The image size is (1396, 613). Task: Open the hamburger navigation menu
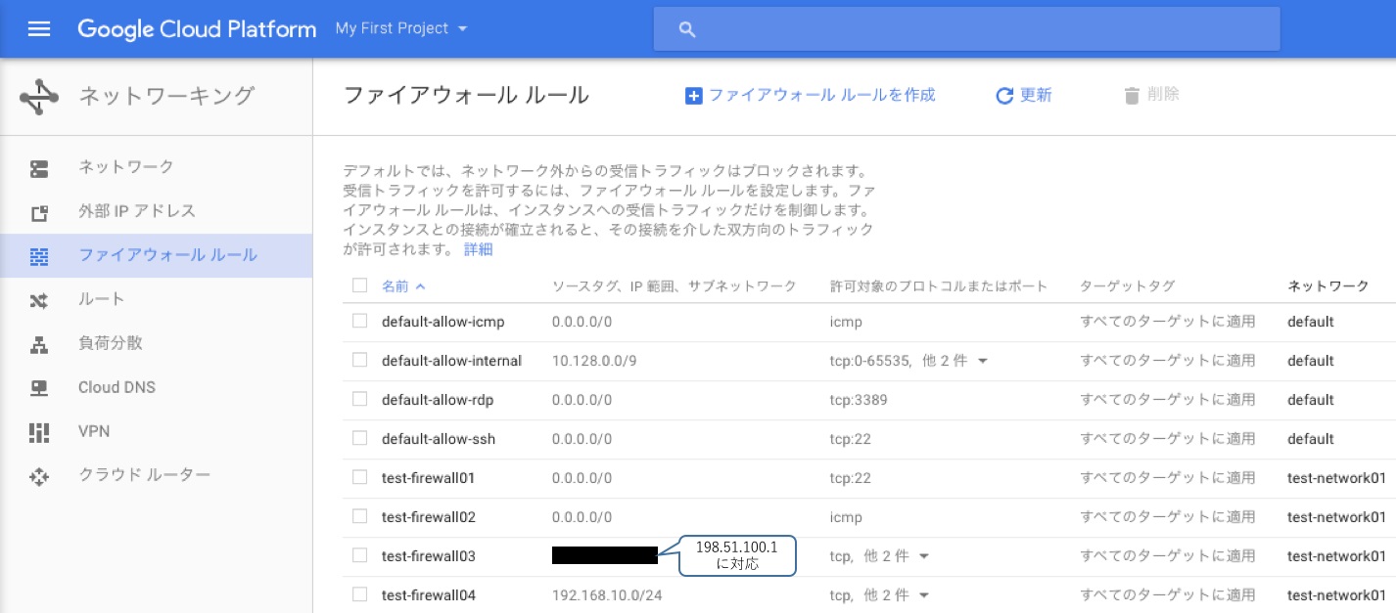[x=39, y=28]
